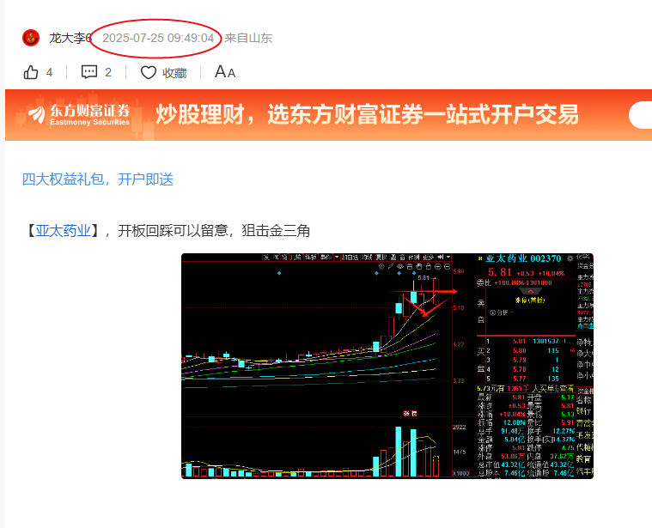Click the post timestamp 2025-07-25 09:49:04
The height and width of the screenshot is (528, 652).
point(158,39)
